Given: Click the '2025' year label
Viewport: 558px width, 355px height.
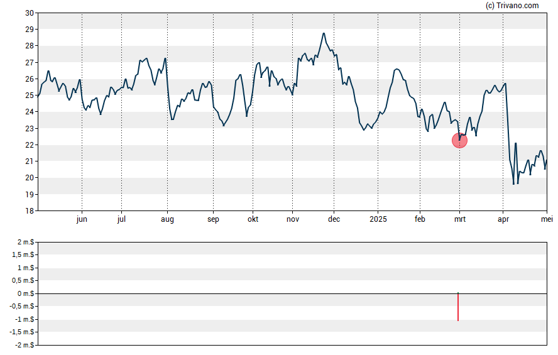Looking at the screenshot, I should 378,219.
